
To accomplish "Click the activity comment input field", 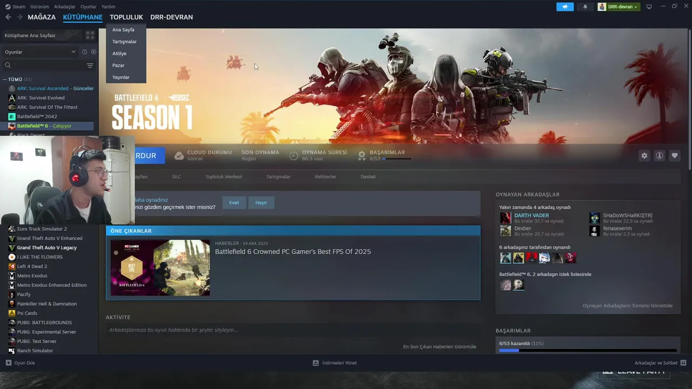I will point(292,330).
